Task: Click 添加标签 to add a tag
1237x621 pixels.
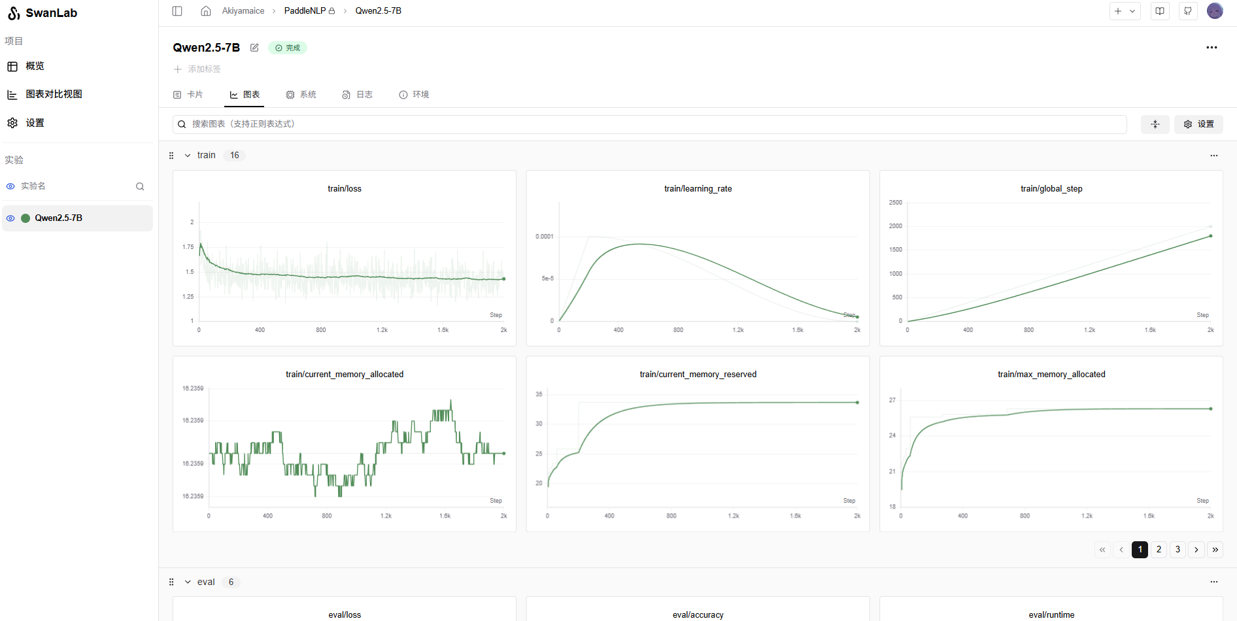Action: tap(197, 69)
